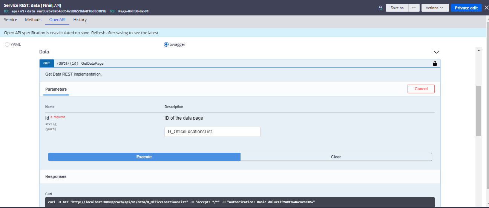Click the lock icon beside Save as

click(x=380, y=8)
